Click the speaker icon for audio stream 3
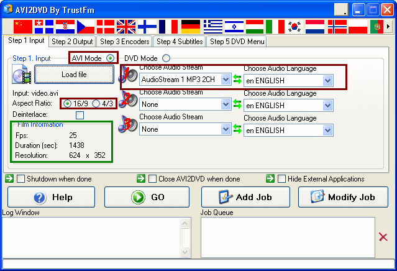Viewport: 397px width, 271px height. pos(128,124)
